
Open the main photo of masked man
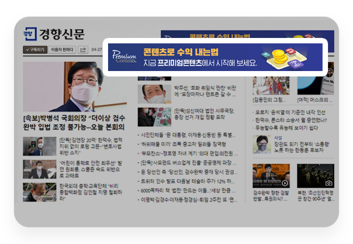point(75,87)
